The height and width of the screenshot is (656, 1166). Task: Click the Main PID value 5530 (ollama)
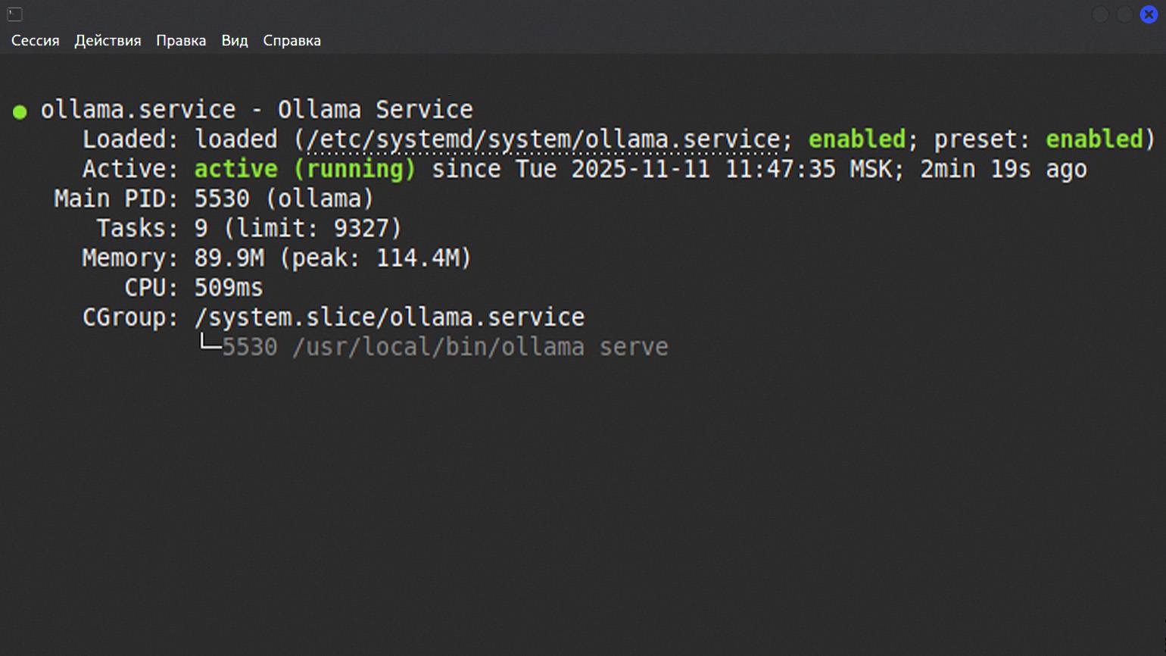(284, 198)
